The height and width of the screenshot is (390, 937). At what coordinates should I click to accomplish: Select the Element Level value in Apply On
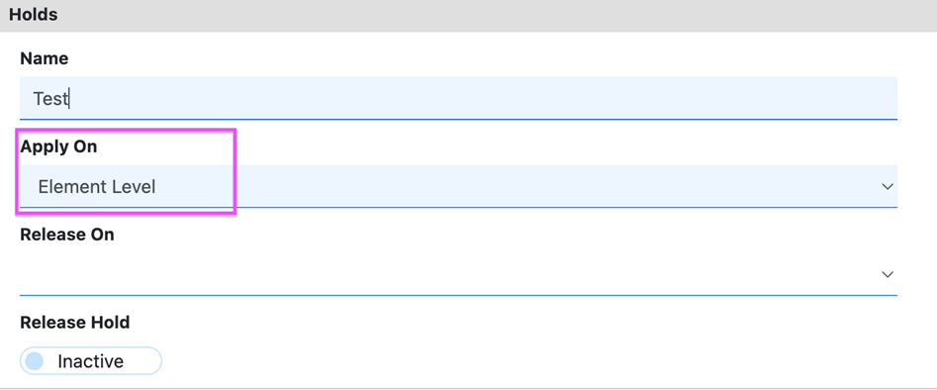click(97, 187)
